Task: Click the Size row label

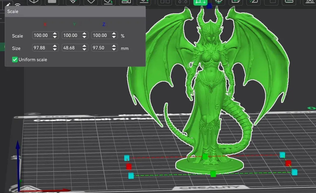Action: coord(16,48)
